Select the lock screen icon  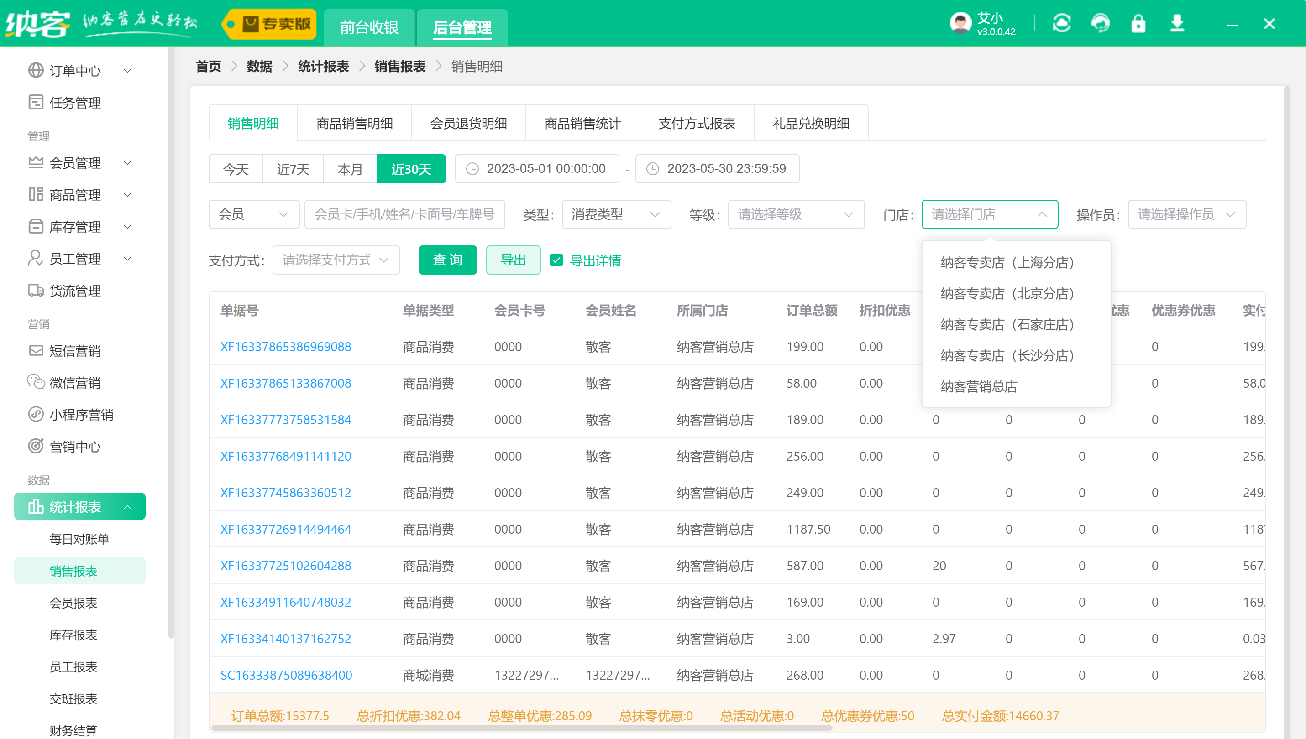1138,23
